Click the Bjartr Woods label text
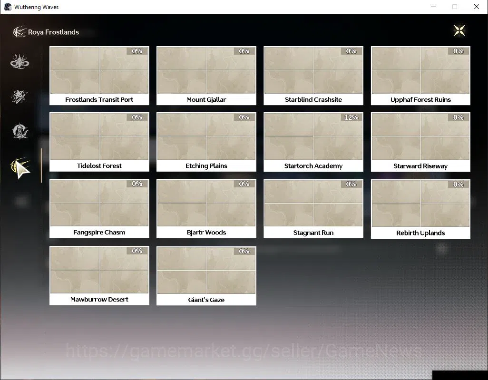The width and height of the screenshot is (488, 380). [x=206, y=233]
